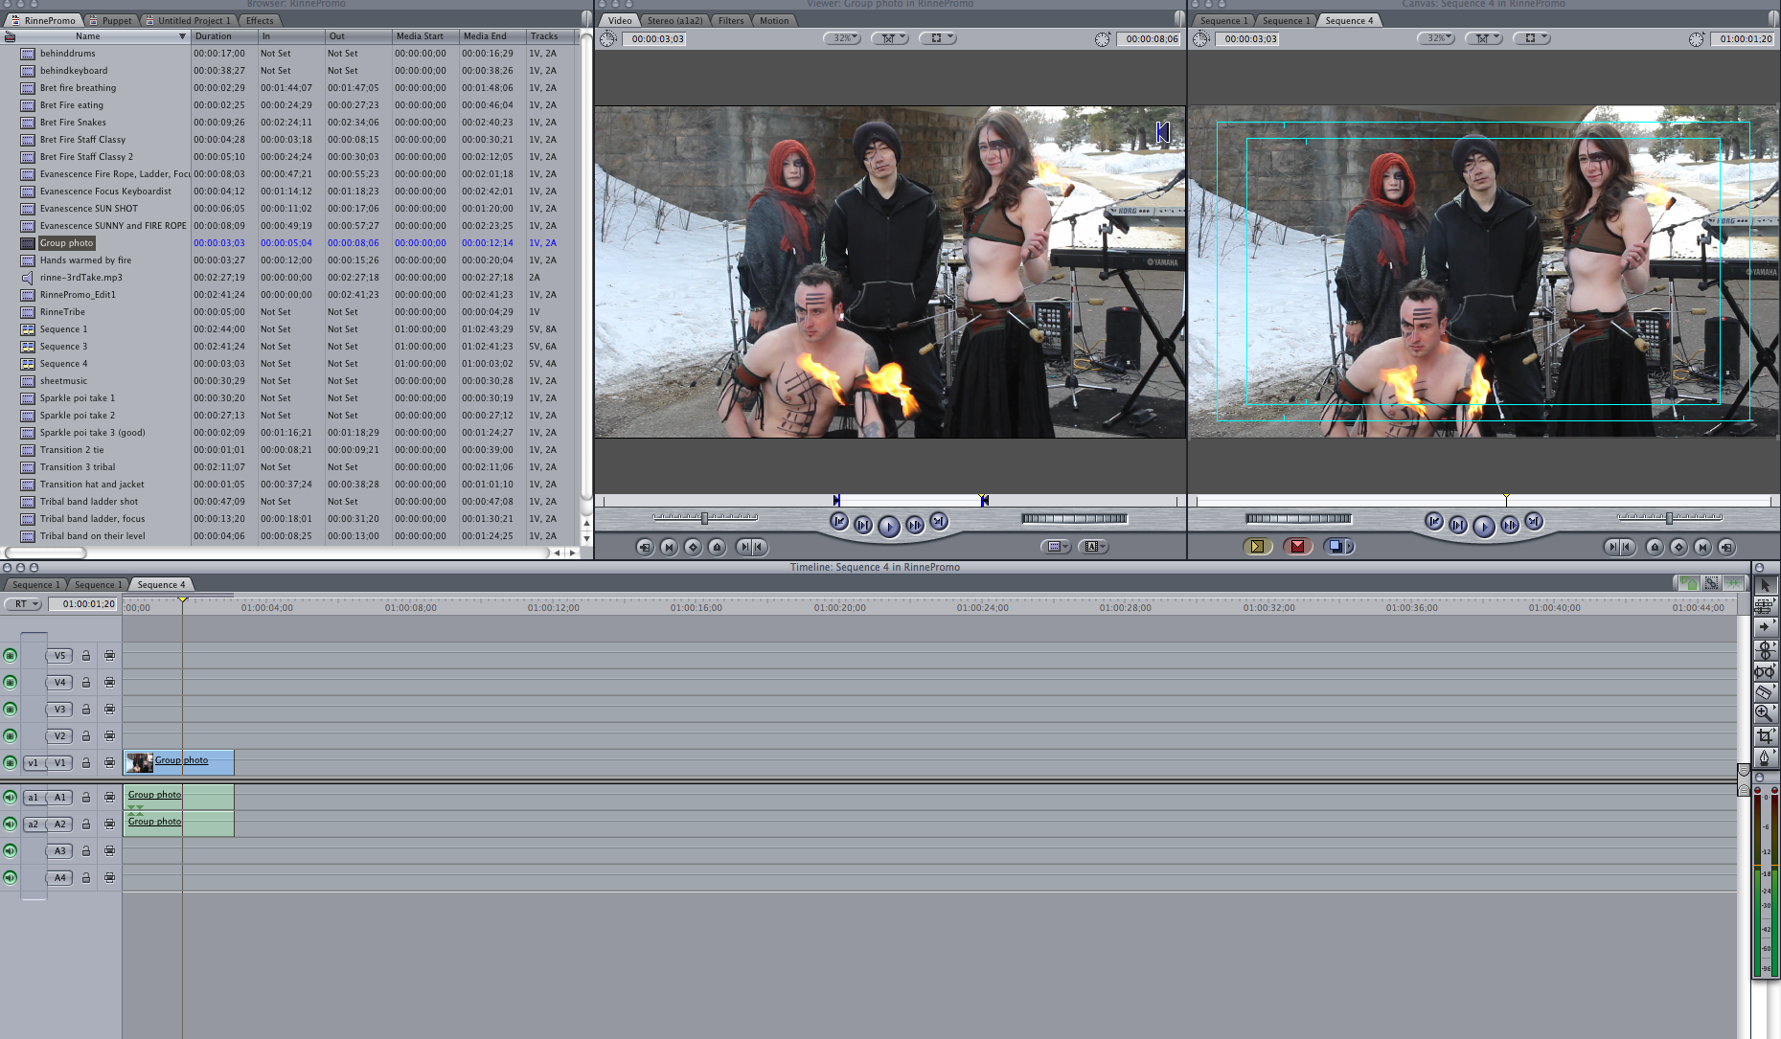Select the Pen tool in tool palette
The image size is (1781, 1039).
[1765, 757]
